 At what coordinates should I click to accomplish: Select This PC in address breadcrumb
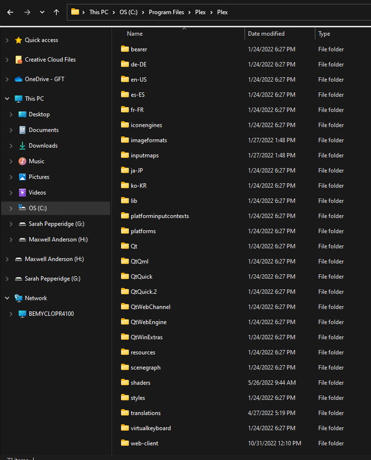pos(99,12)
